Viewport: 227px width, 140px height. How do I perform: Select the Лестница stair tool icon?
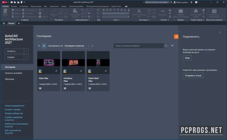23,13
